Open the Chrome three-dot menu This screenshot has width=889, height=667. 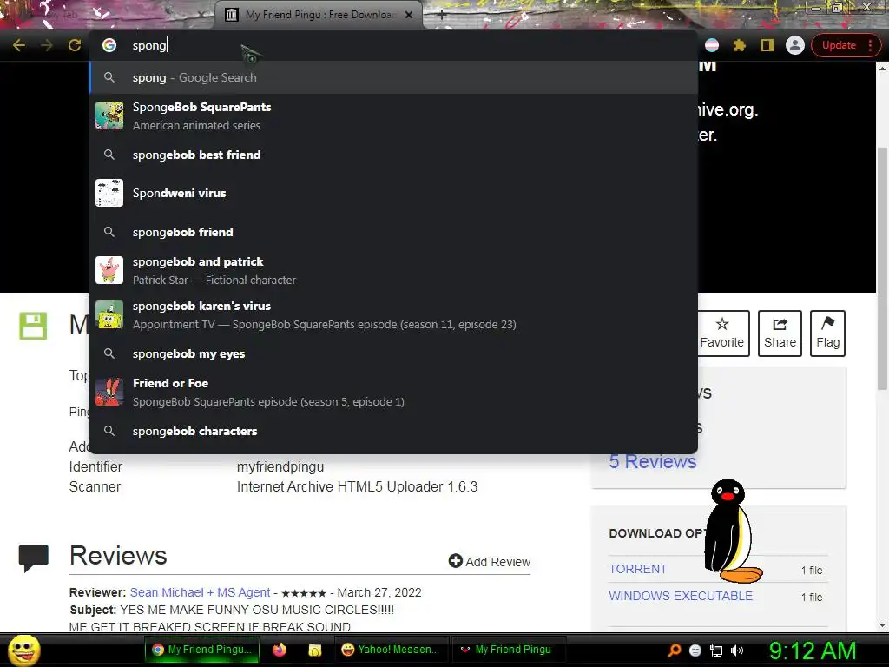click(870, 45)
